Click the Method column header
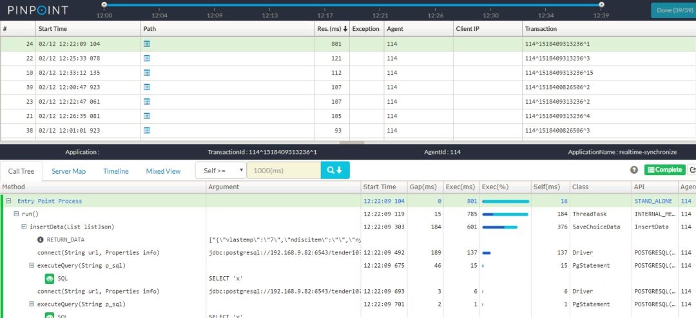Viewport: 696px width, 318px height. tap(103, 187)
